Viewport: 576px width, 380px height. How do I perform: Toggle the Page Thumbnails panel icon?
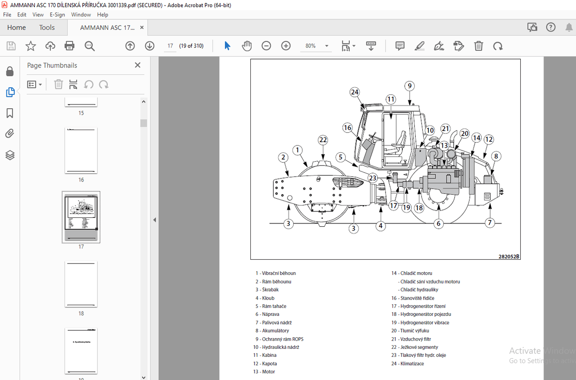click(10, 92)
